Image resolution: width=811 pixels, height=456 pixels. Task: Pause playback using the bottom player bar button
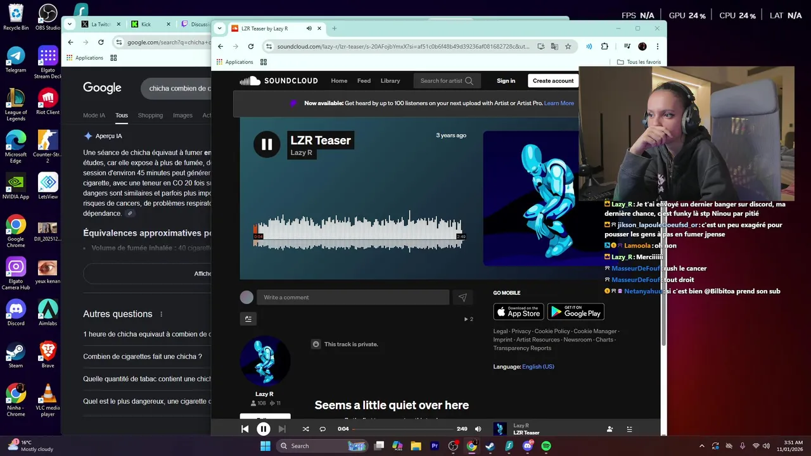click(x=264, y=429)
